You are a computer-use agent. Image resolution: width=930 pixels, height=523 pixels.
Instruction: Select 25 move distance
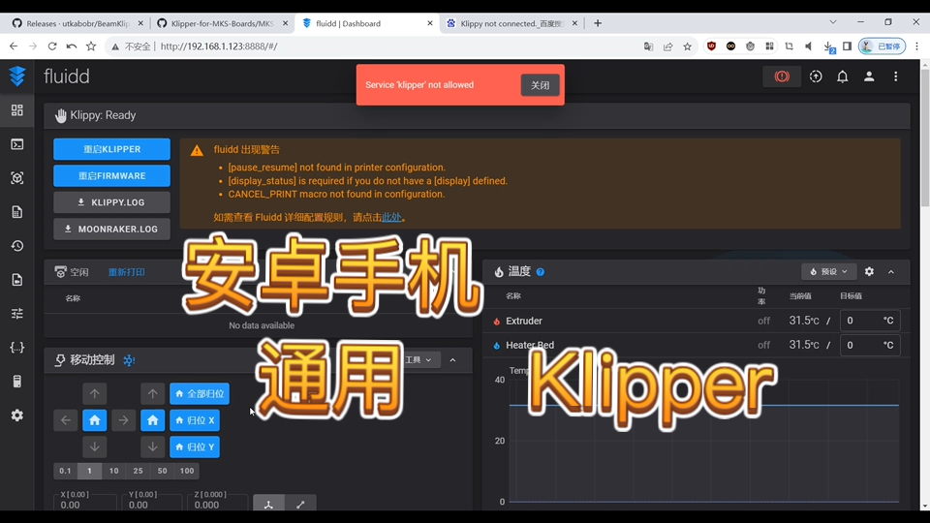coord(139,471)
